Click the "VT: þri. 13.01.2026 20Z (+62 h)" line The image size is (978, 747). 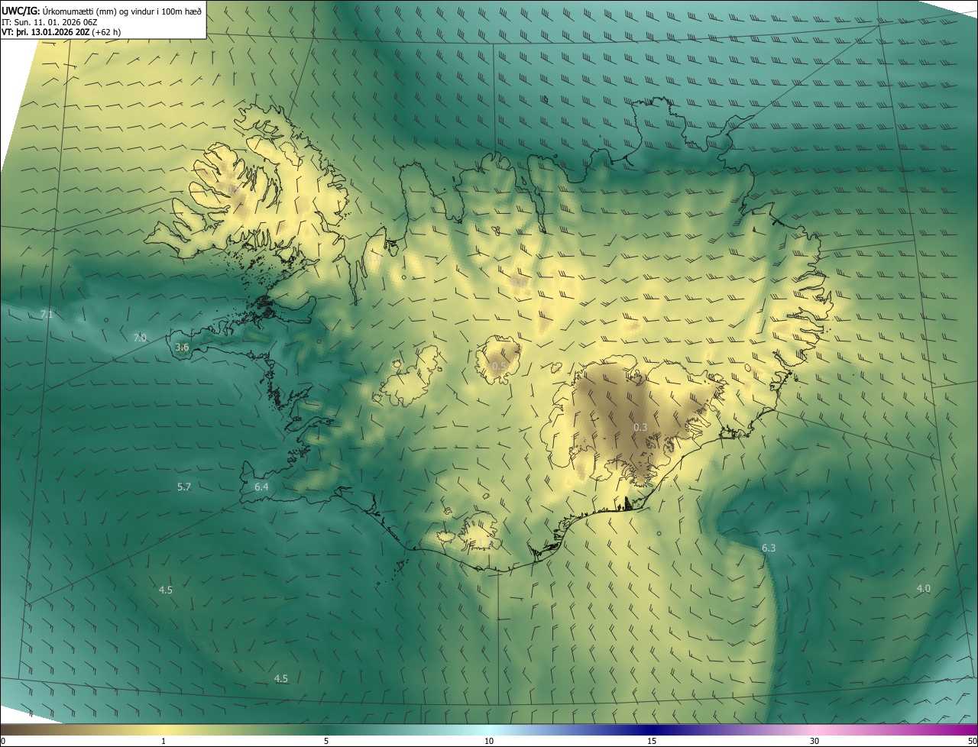tap(62, 32)
